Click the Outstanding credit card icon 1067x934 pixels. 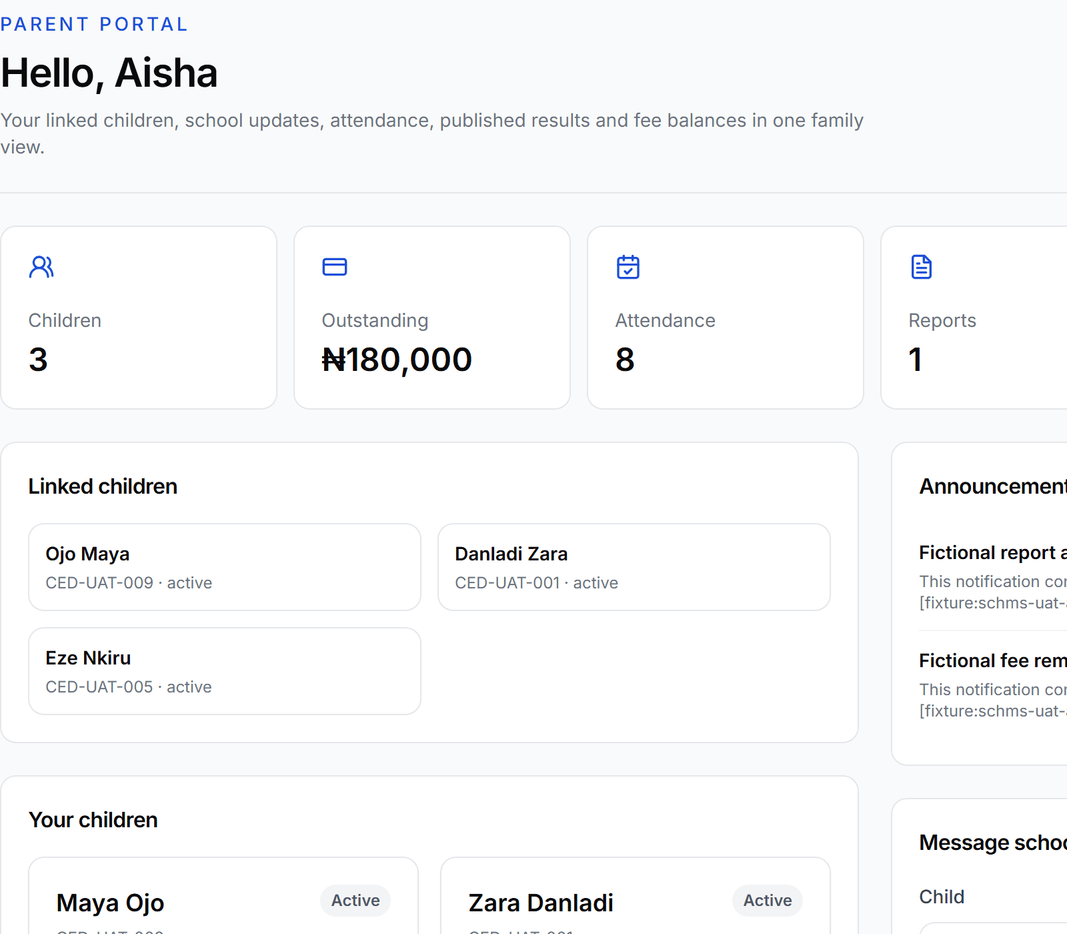335,267
